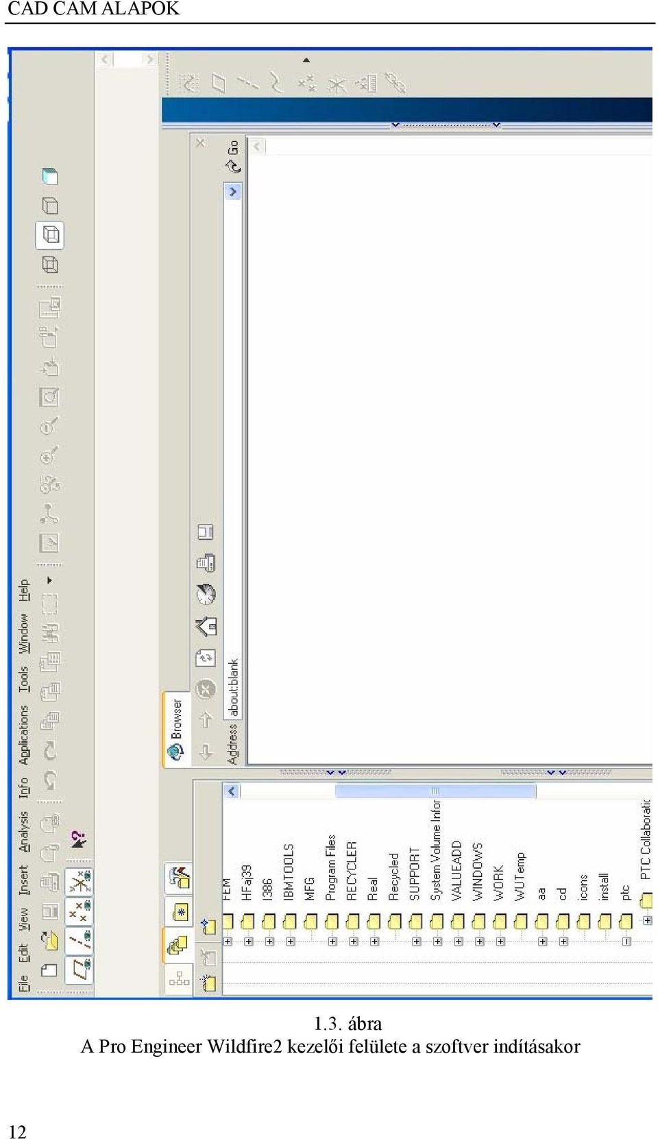Open the Address bar dropdown arrow

(x=233, y=191)
